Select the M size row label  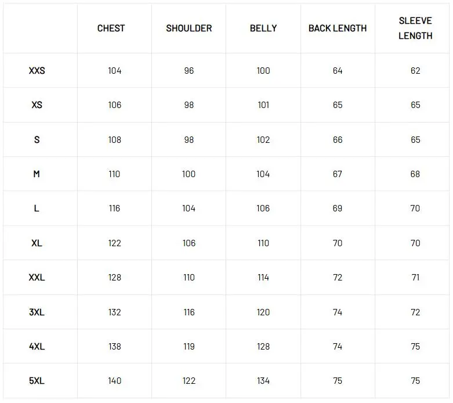click(37, 174)
